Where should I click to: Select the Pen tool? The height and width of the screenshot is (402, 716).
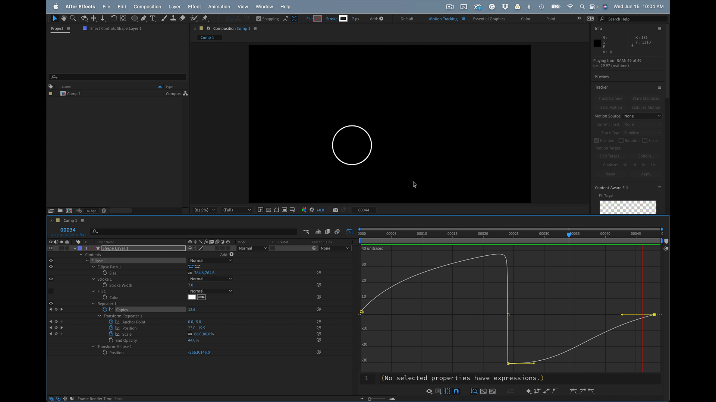[144, 18]
